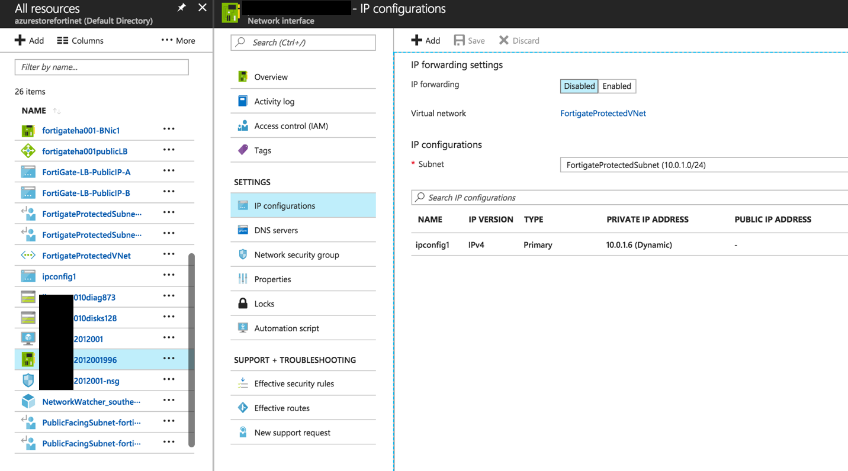
Task: Select the Network security group shield icon
Action: [x=243, y=254]
